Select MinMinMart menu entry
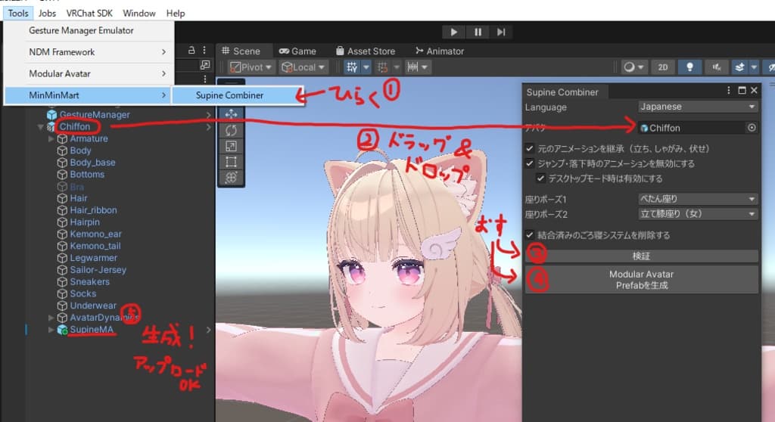Viewport: 775px width, 422px height. (x=89, y=95)
